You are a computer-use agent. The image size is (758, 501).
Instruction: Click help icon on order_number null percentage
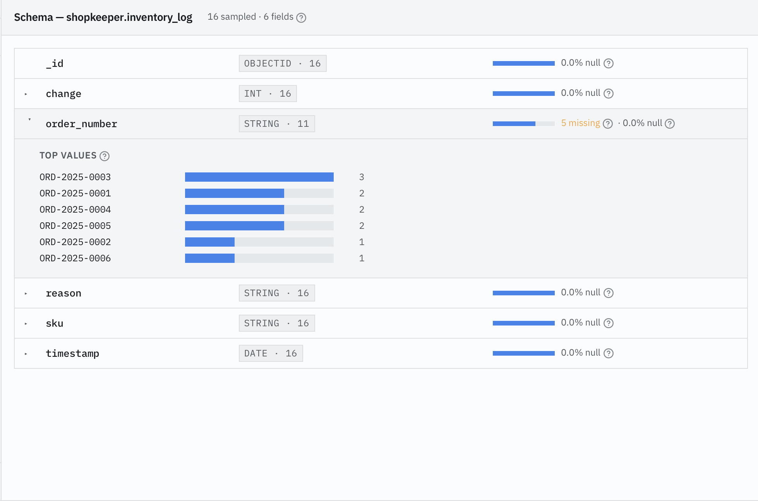tap(670, 124)
